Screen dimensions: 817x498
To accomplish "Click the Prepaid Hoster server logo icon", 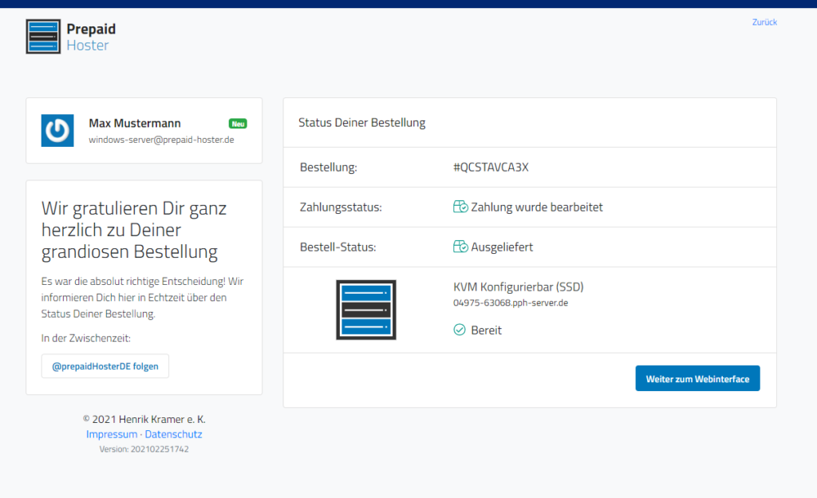I will 43,37.
